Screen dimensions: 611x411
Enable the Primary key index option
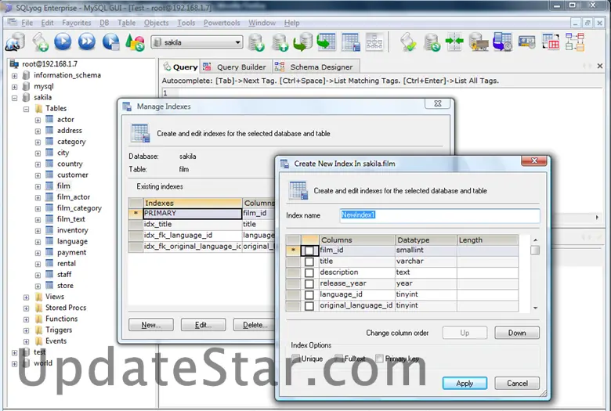coord(380,359)
